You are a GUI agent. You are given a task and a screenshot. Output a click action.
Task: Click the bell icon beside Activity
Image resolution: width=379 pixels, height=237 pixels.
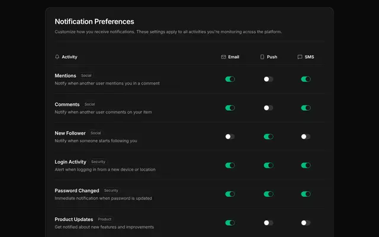(x=57, y=57)
